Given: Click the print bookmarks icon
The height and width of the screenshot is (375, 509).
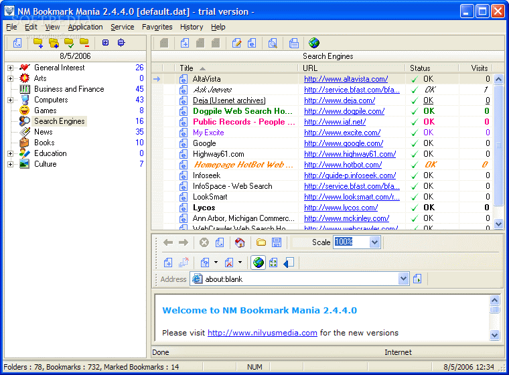Looking at the screenshot, I should click(294, 43).
